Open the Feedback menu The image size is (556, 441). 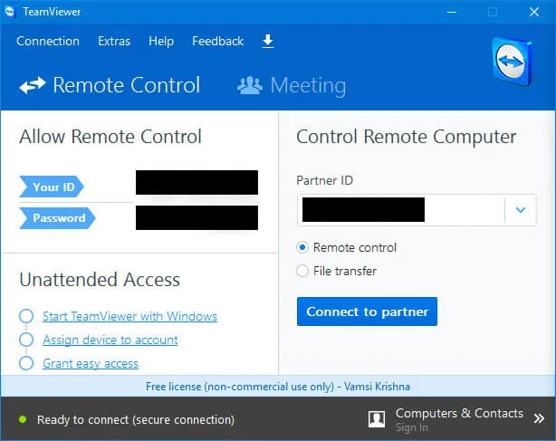tap(217, 41)
